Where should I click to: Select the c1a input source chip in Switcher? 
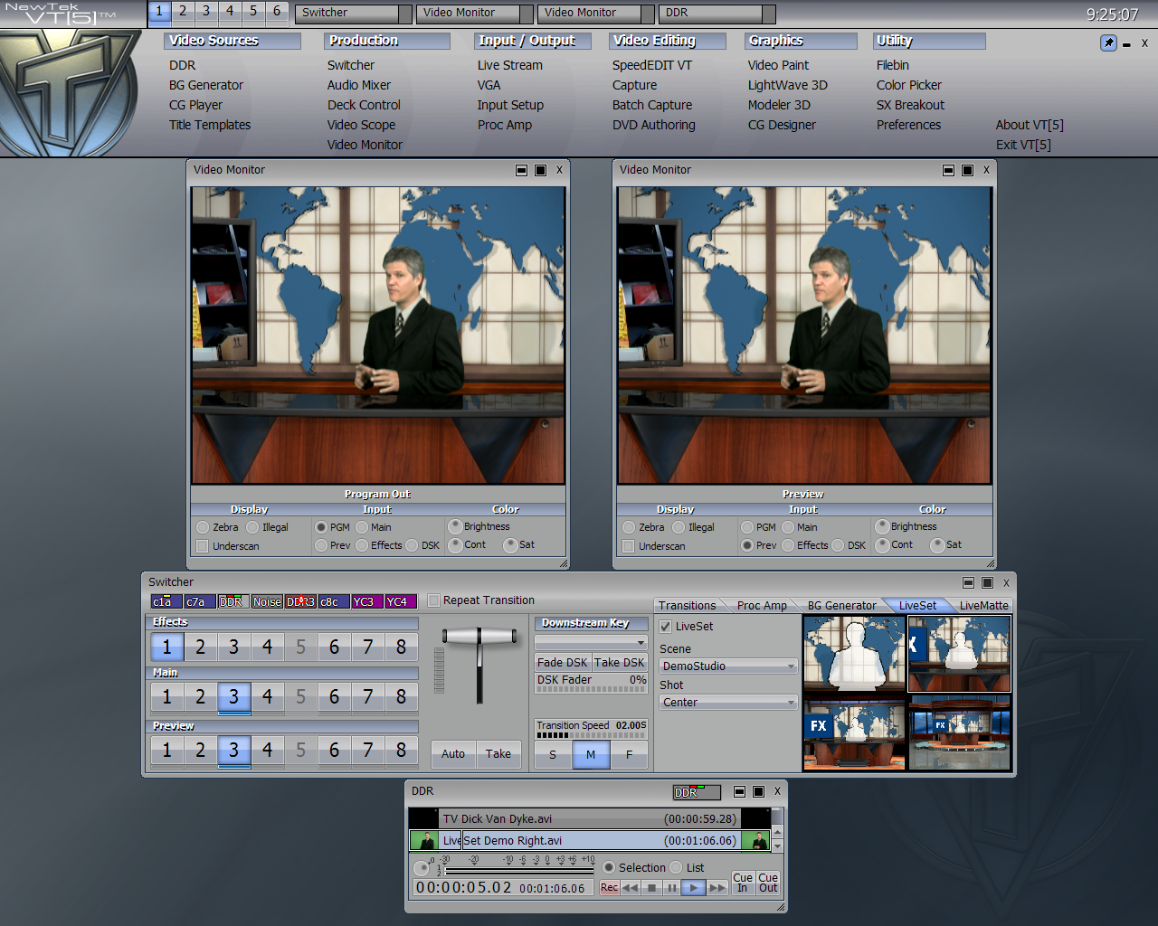click(x=166, y=601)
